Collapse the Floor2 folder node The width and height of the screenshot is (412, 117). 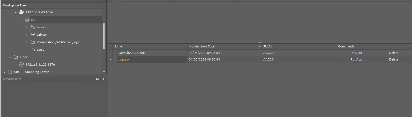(10, 57)
